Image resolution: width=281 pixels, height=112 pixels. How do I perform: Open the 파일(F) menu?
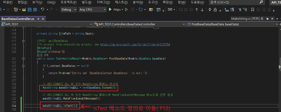(8, 2)
